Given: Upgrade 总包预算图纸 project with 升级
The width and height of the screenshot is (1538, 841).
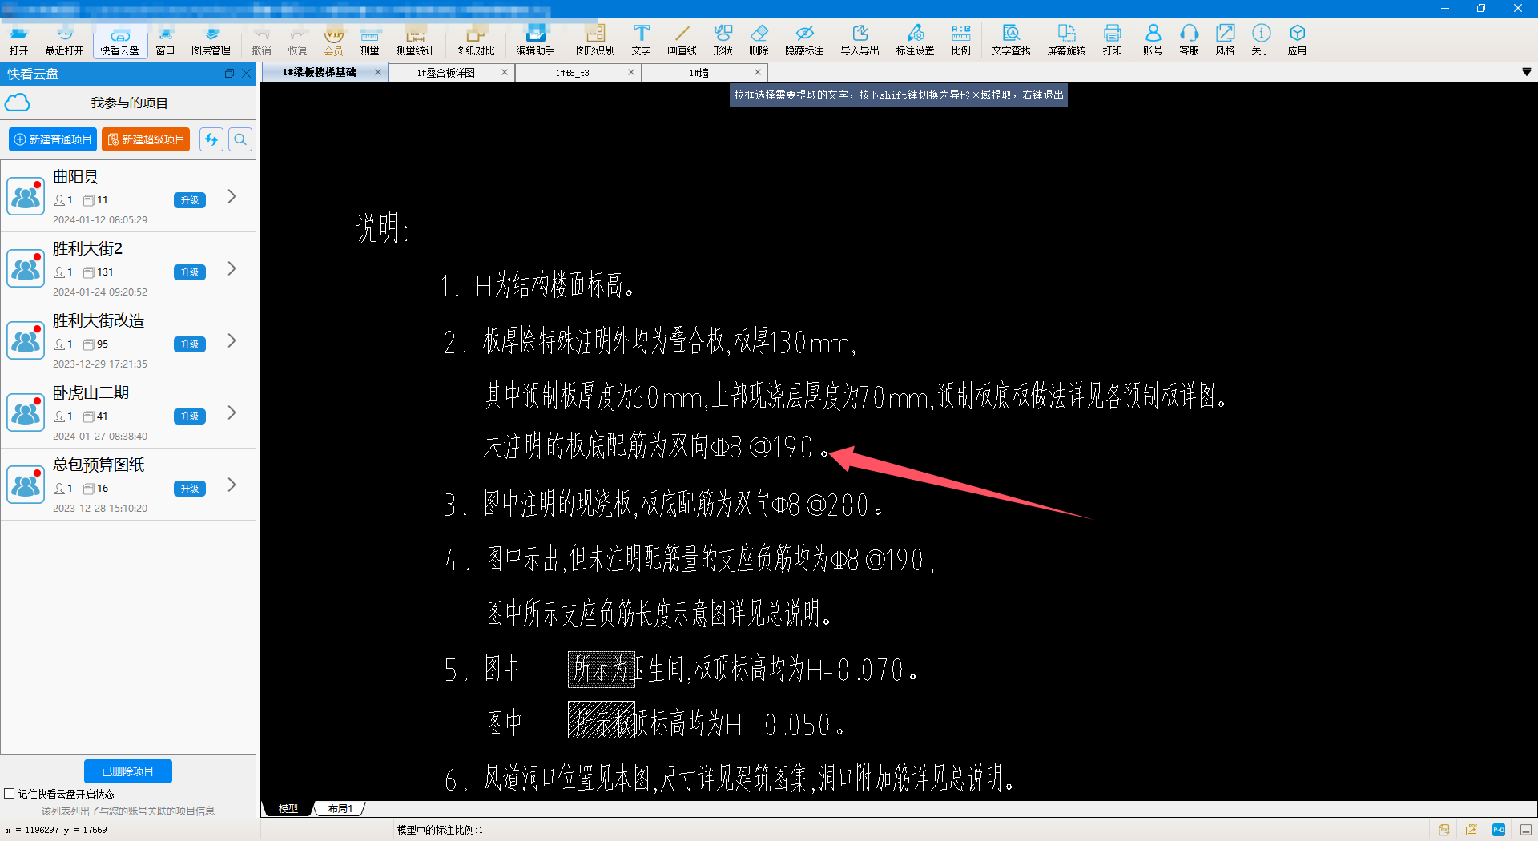Looking at the screenshot, I should tap(190, 489).
